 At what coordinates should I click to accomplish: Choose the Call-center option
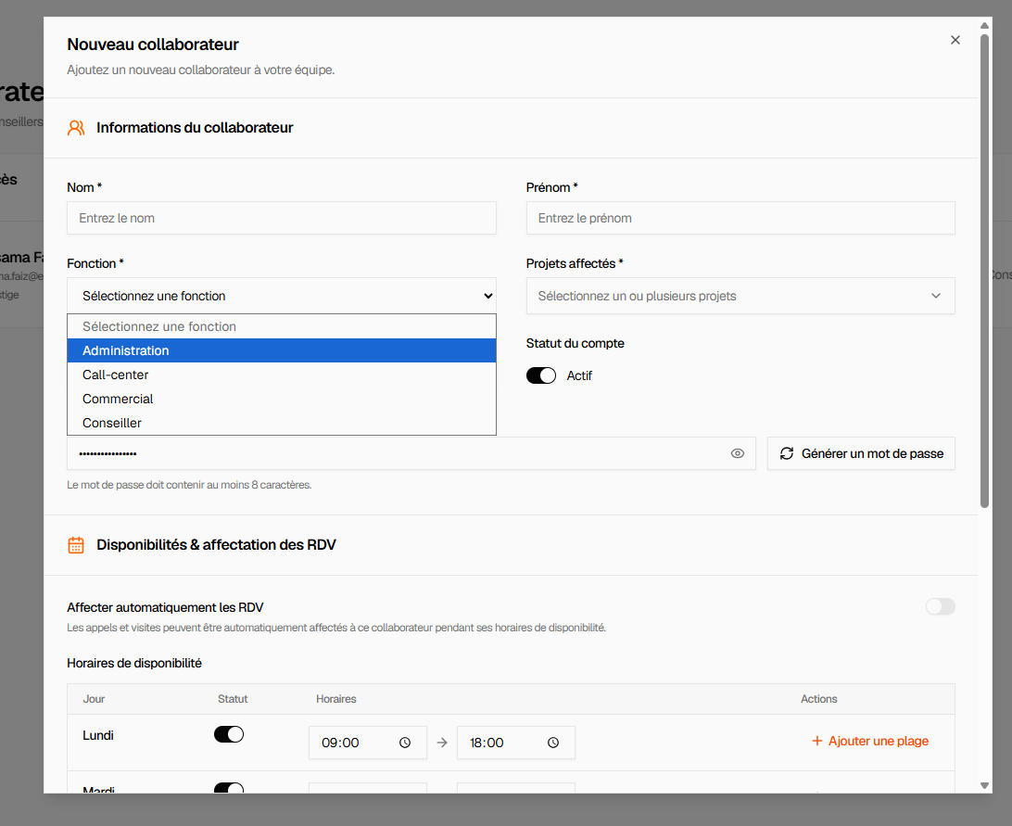282,375
